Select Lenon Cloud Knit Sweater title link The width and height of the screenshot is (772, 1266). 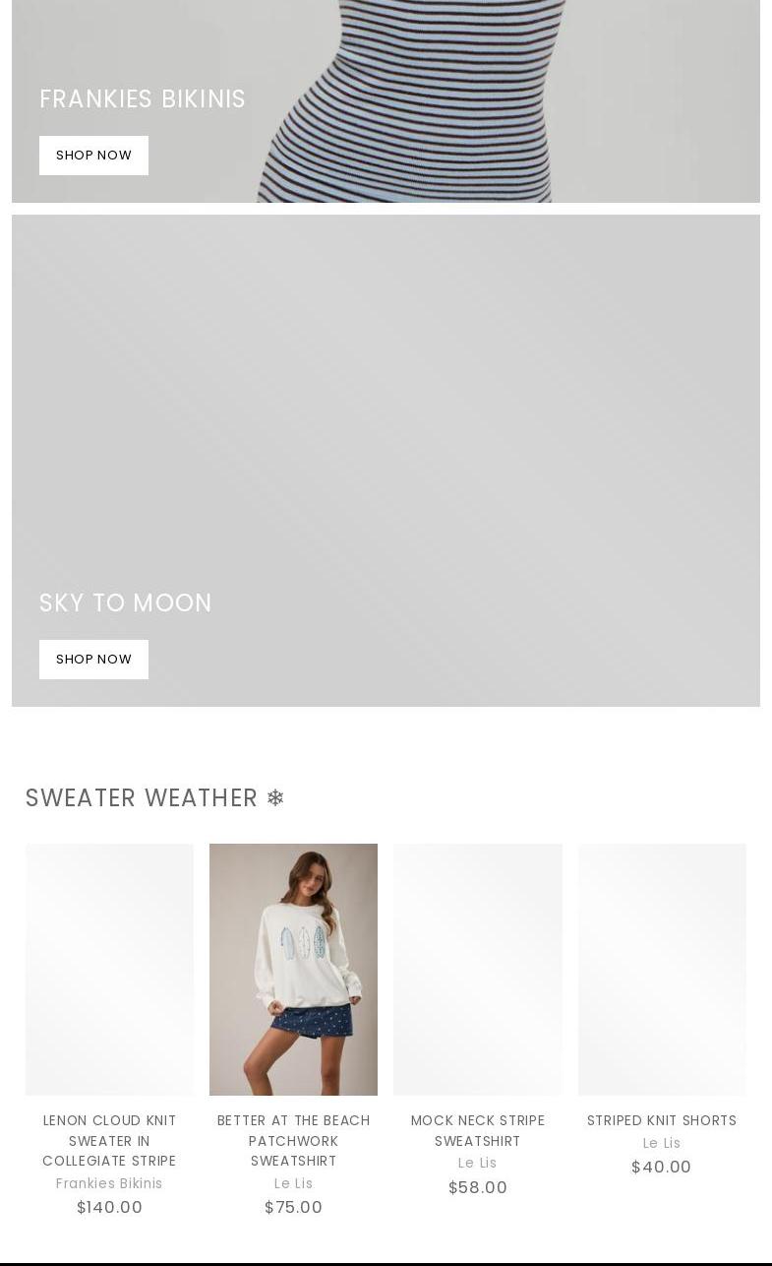[109, 1141]
